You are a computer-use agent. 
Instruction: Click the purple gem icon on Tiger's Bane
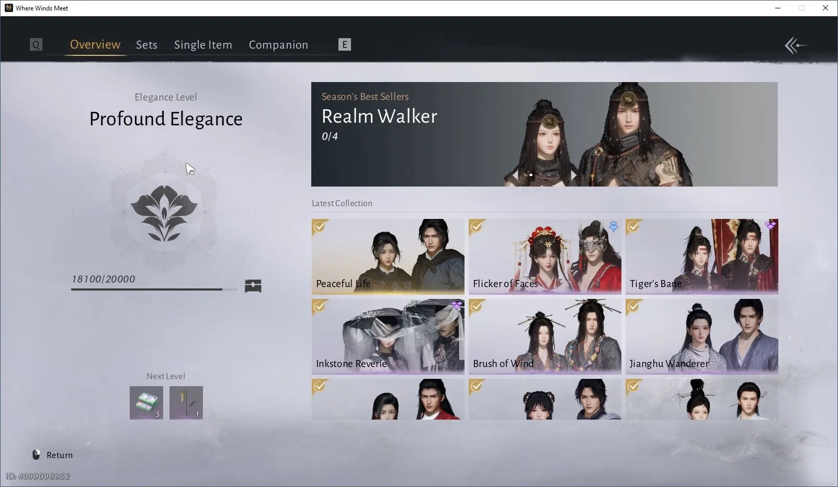click(x=771, y=226)
